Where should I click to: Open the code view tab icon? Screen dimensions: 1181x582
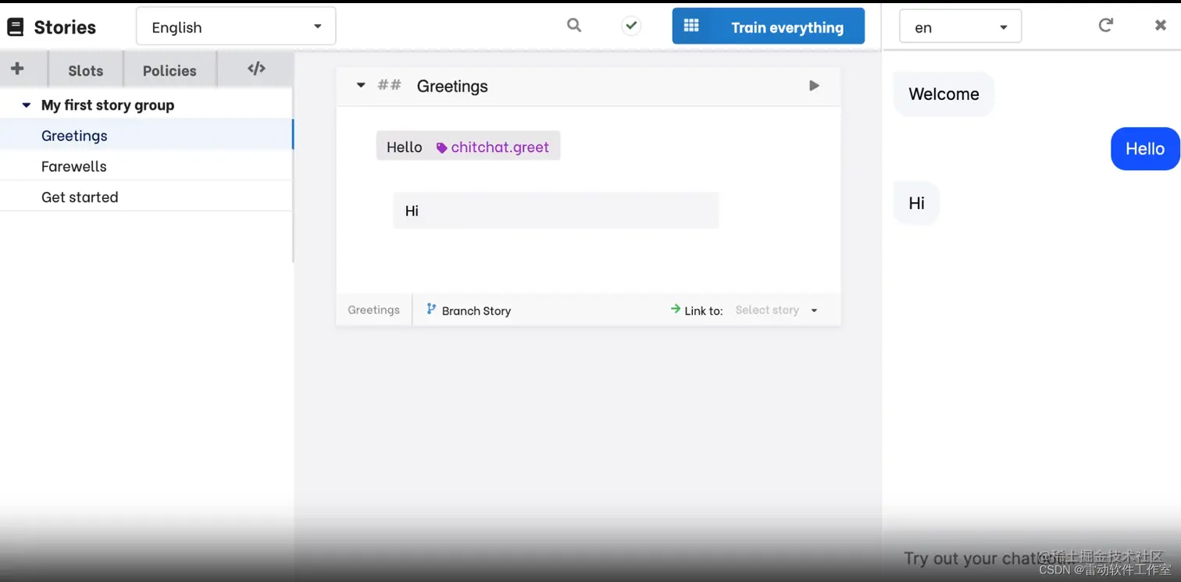pyautogui.click(x=256, y=69)
